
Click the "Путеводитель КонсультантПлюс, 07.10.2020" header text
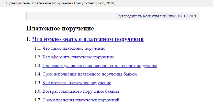156,16
